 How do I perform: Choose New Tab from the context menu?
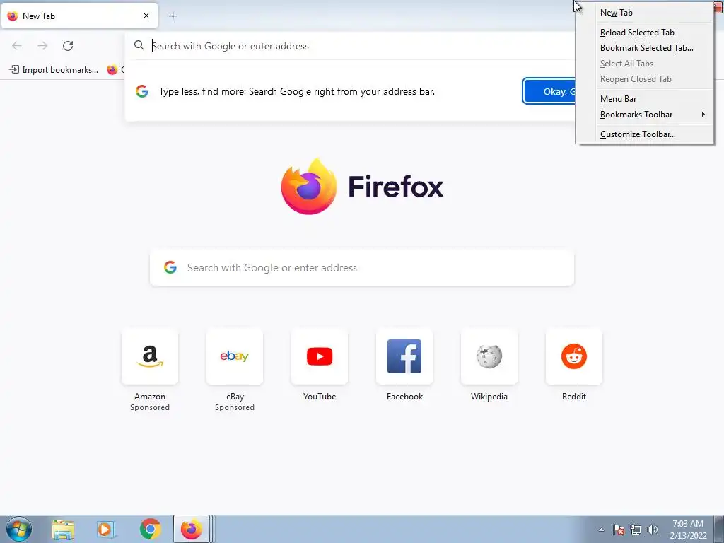click(645, 13)
